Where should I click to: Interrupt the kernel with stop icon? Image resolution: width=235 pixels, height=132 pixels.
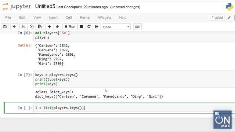tap(81, 27)
